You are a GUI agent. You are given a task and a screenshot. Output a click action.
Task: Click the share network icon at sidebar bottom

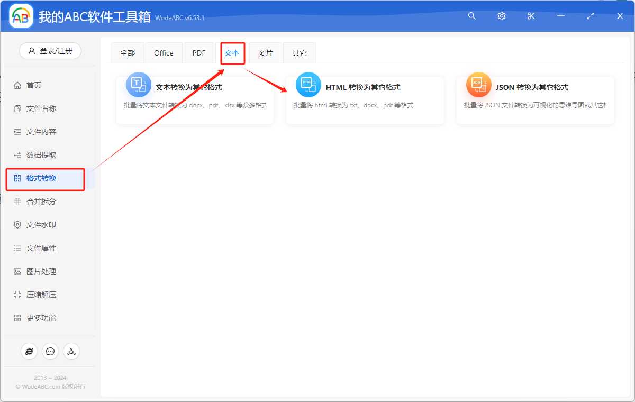tap(71, 351)
